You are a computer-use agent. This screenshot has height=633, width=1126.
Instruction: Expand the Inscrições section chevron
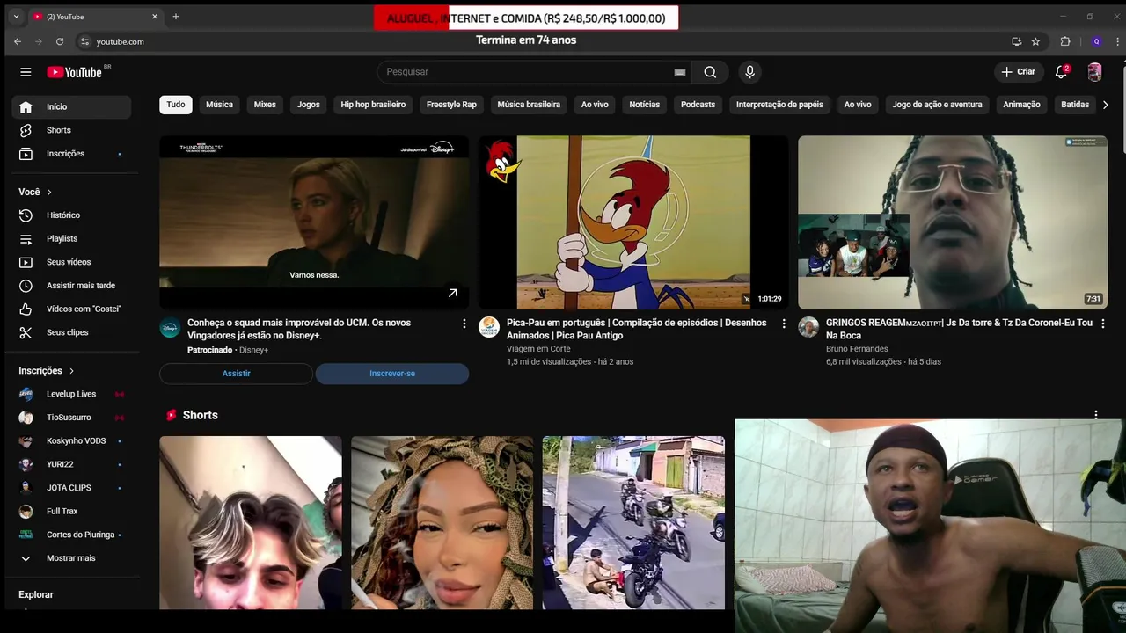[x=71, y=371]
